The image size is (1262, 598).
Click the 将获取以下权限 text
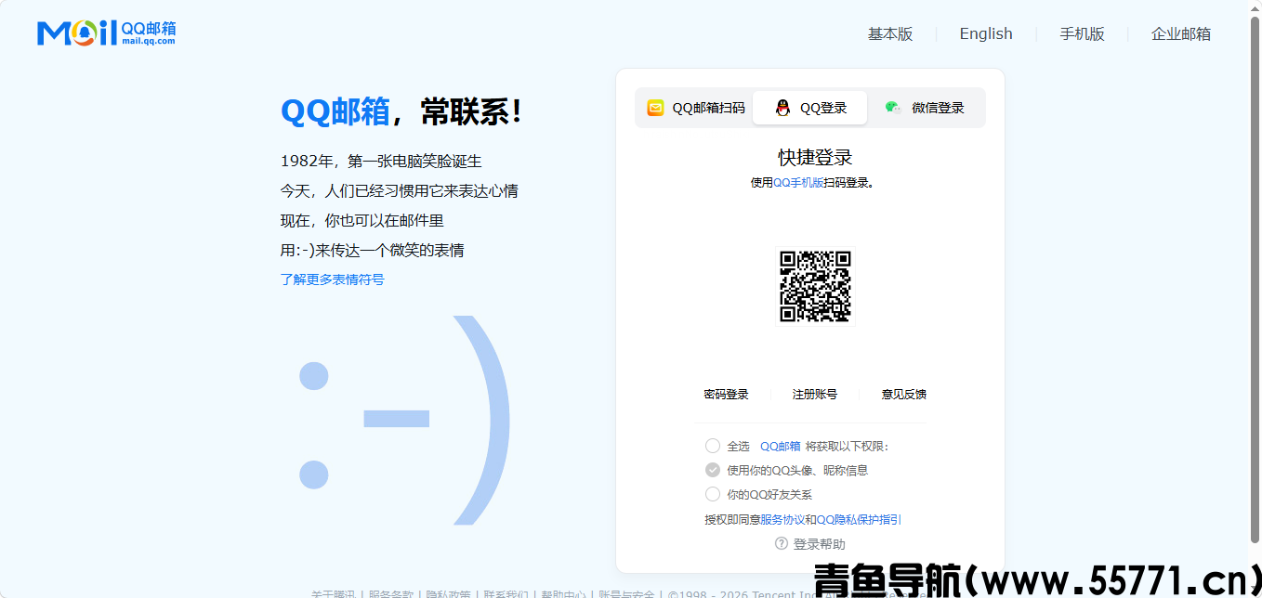pos(848,447)
